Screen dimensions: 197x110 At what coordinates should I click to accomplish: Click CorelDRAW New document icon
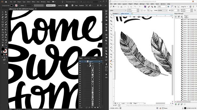(111, 7)
